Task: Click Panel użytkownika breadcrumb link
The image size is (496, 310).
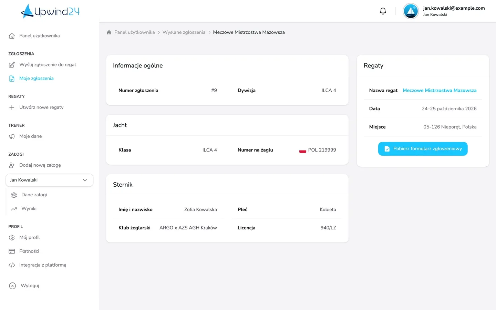Action: (134, 32)
